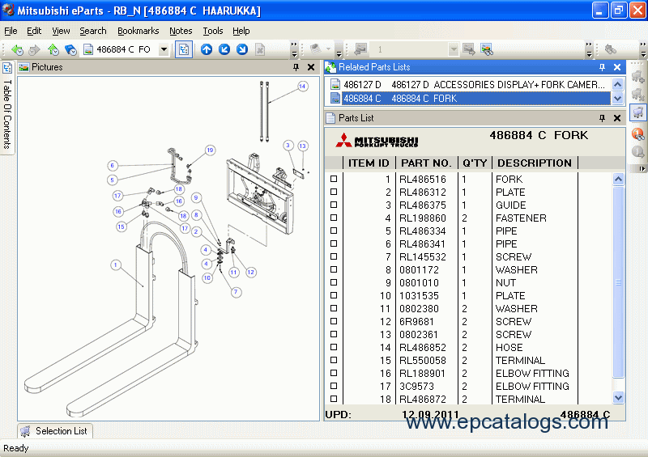Click callout 19 in the parts drawing
Image resolution: width=648 pixels, height=457 pixels.
(210, 150)
